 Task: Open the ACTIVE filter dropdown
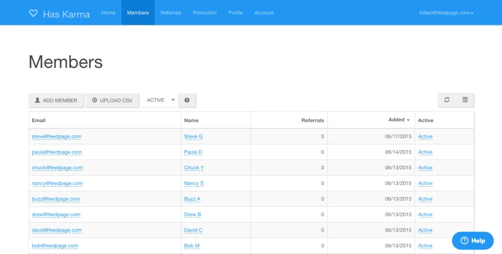[x=158, y=100]
